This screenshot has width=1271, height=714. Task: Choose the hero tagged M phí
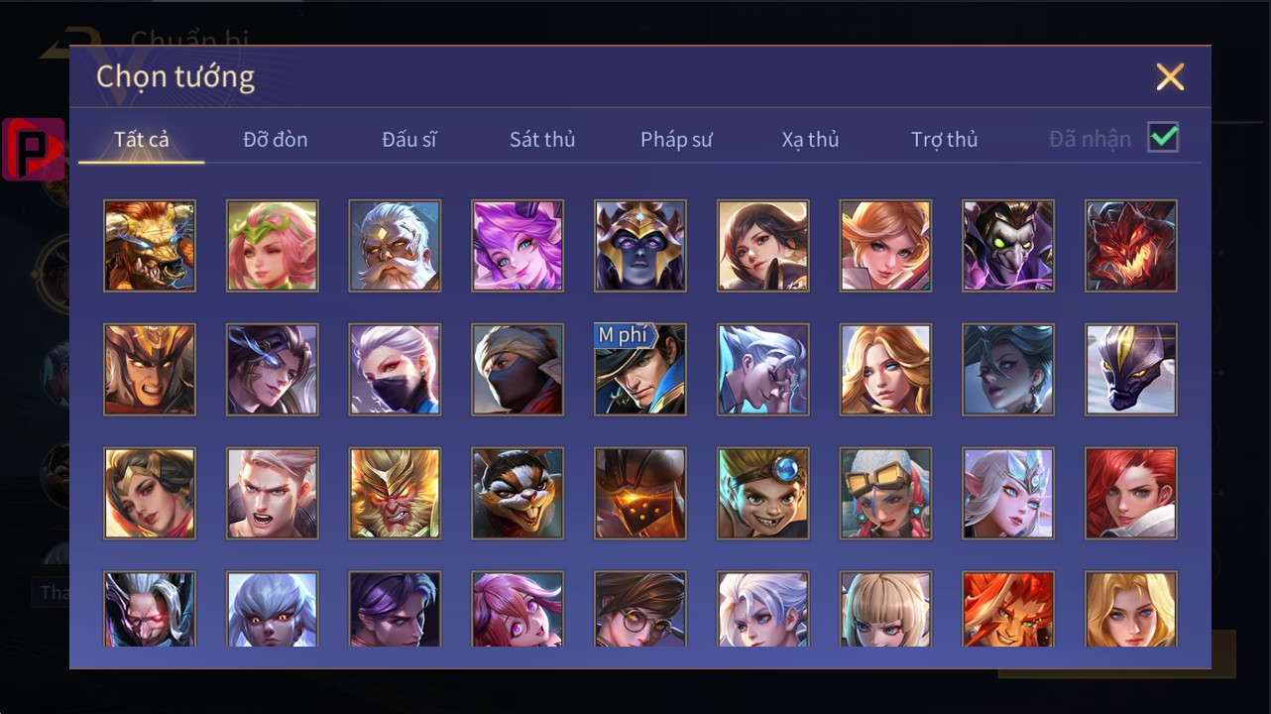pyautogui.click(x=640, y=369)
